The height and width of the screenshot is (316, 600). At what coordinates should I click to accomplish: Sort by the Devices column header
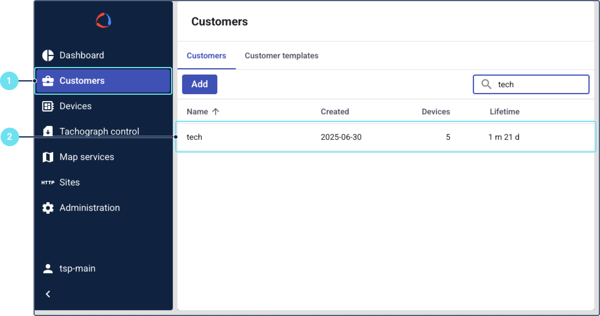pos(435,111)
